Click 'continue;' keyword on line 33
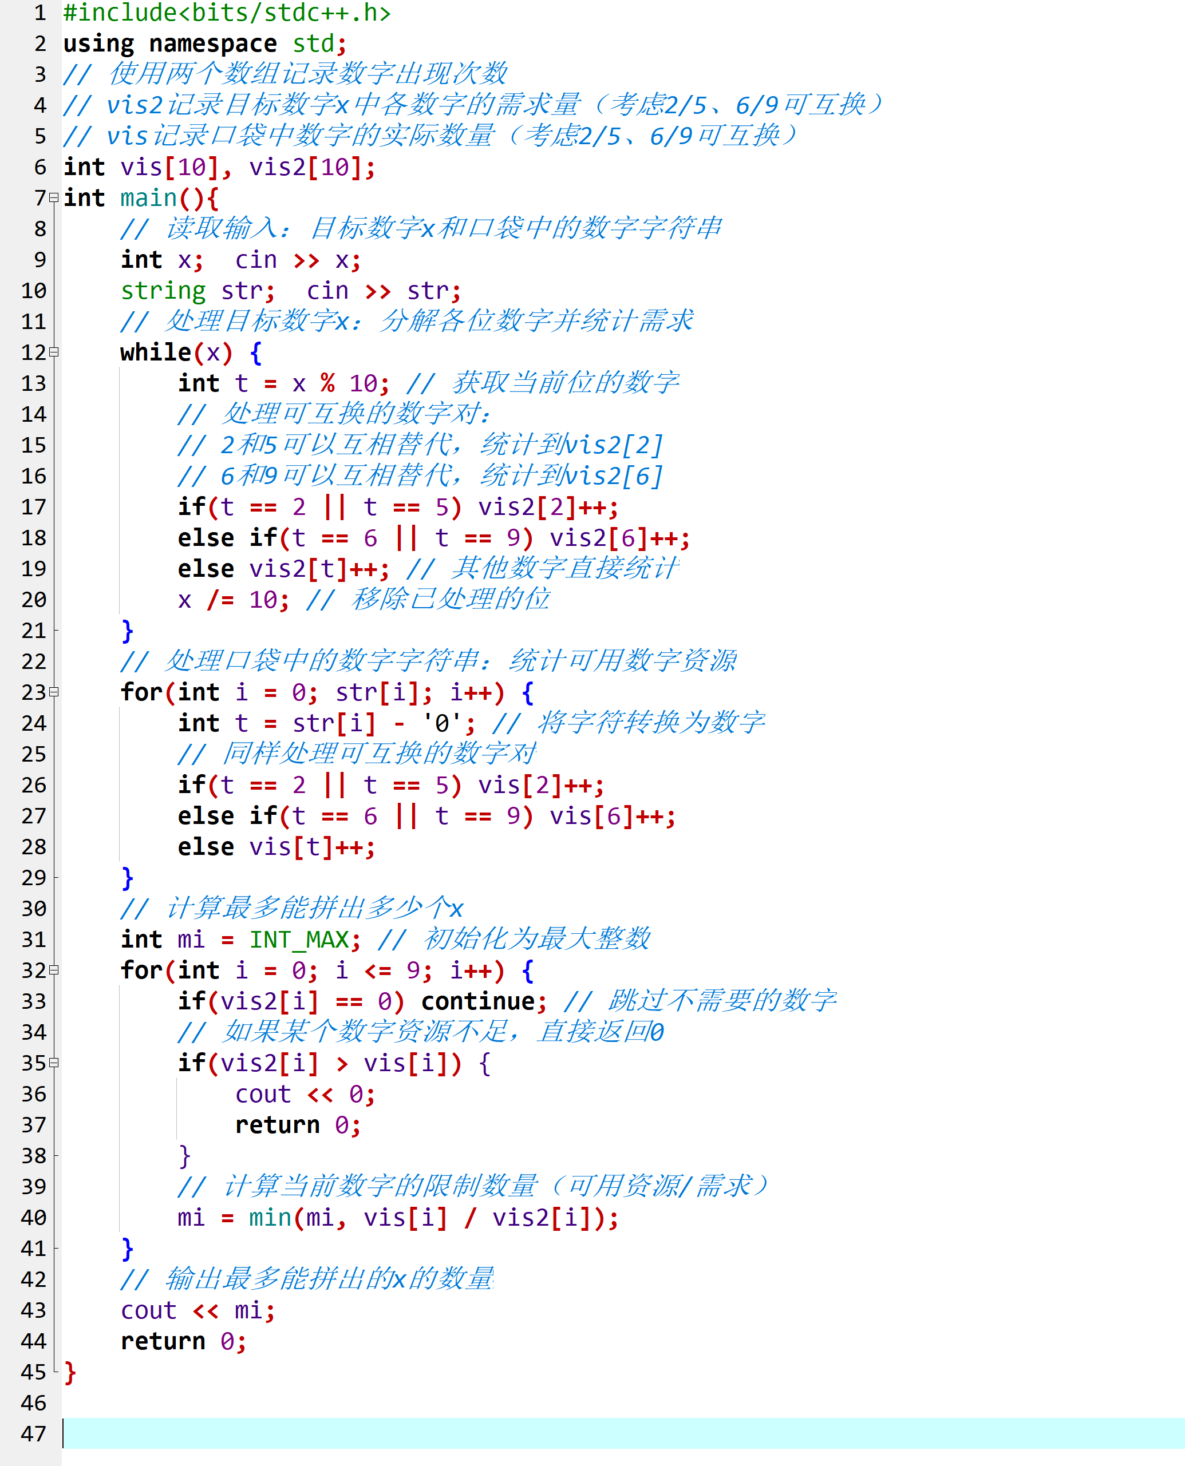Screen dimensions: 1185x1466 tap(484, 1001)
